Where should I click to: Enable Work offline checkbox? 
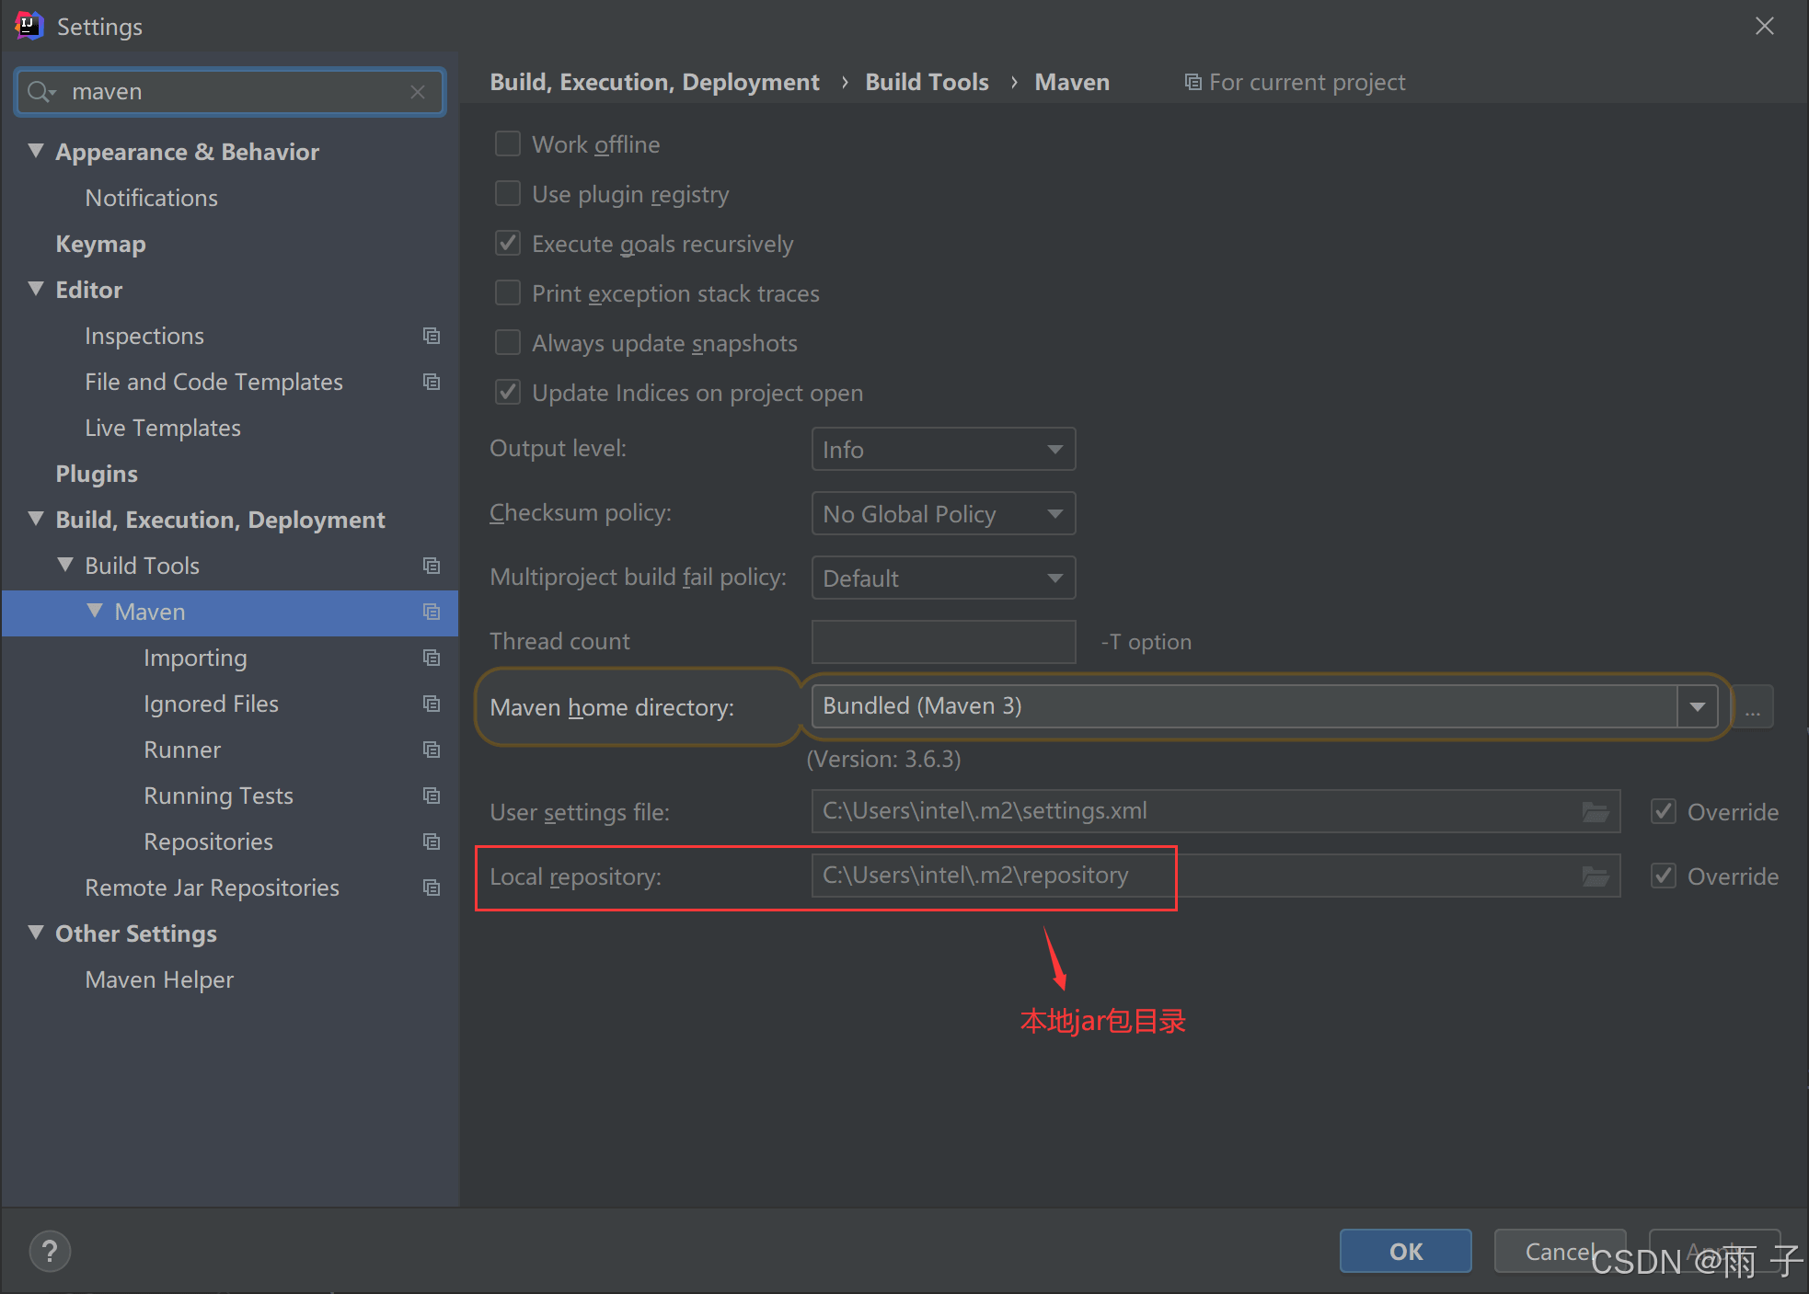coord(508,144)
